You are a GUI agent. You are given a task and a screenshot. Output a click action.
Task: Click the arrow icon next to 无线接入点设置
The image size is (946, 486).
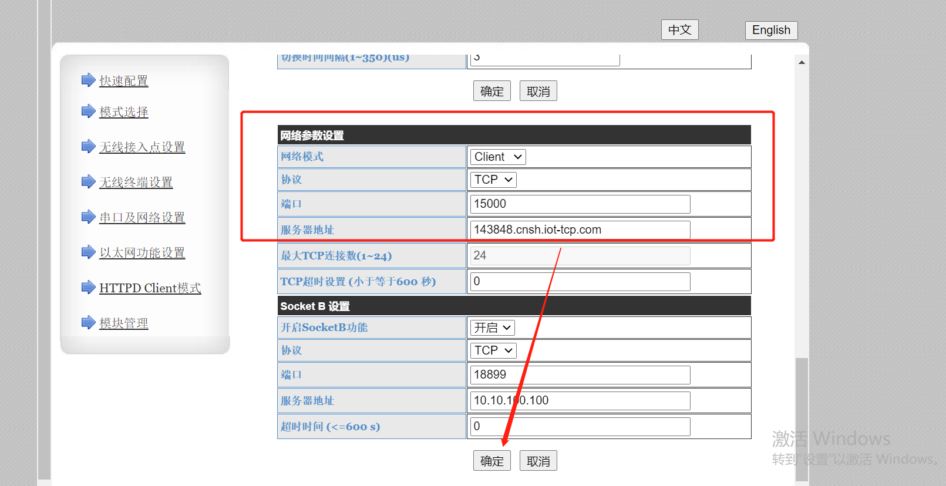88,146
